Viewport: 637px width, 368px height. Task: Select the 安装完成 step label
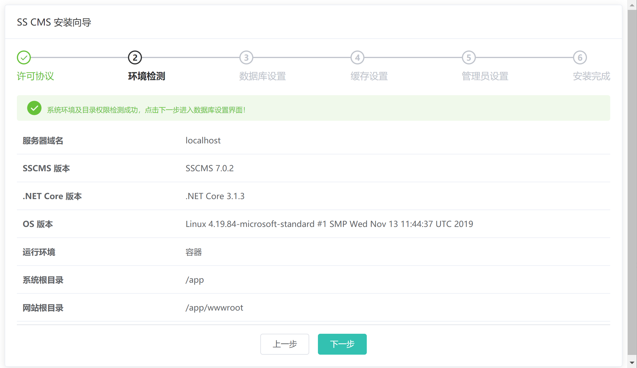pyautogui.click(x=591, y=76)
